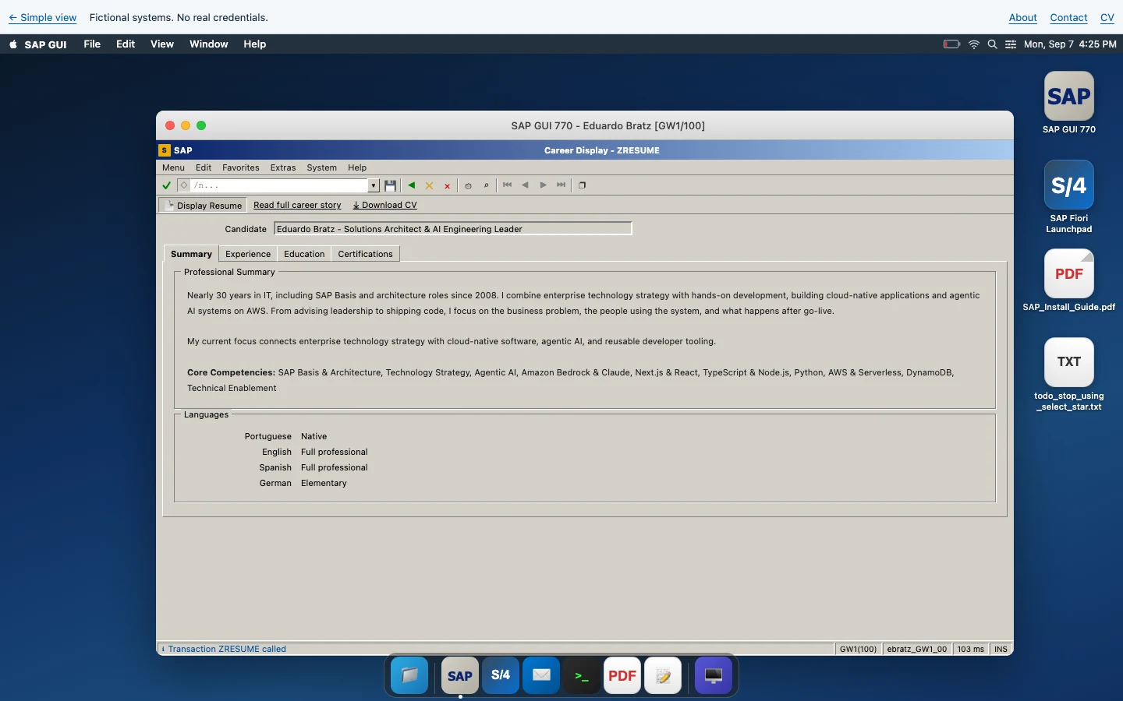Screen dimensions: 1123x701
Task: Click the INS status bar indicator
Action: [x=1001, y=649]
